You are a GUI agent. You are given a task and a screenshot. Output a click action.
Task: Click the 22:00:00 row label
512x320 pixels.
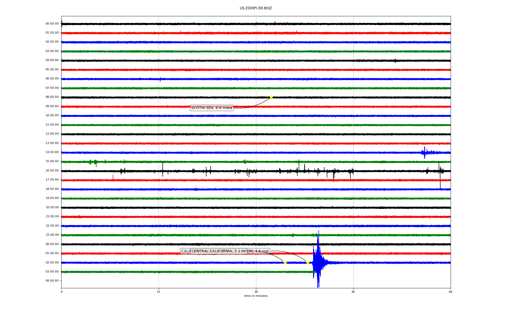point(52,226)
